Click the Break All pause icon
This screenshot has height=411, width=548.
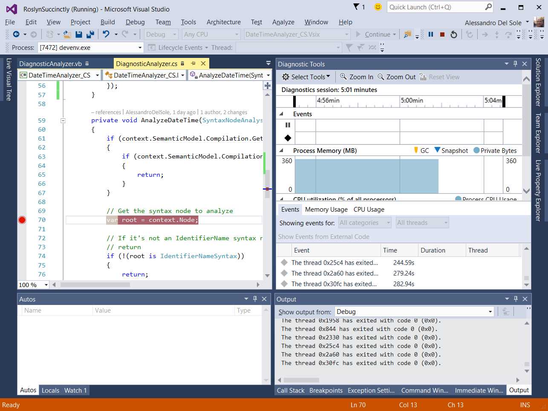pyautogui.click(x=431, y=34)
